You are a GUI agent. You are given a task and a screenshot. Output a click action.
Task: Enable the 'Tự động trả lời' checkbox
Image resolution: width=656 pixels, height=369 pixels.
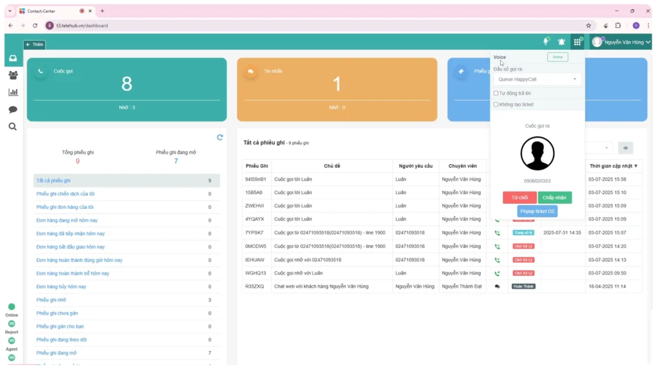(x=496, y=93)
